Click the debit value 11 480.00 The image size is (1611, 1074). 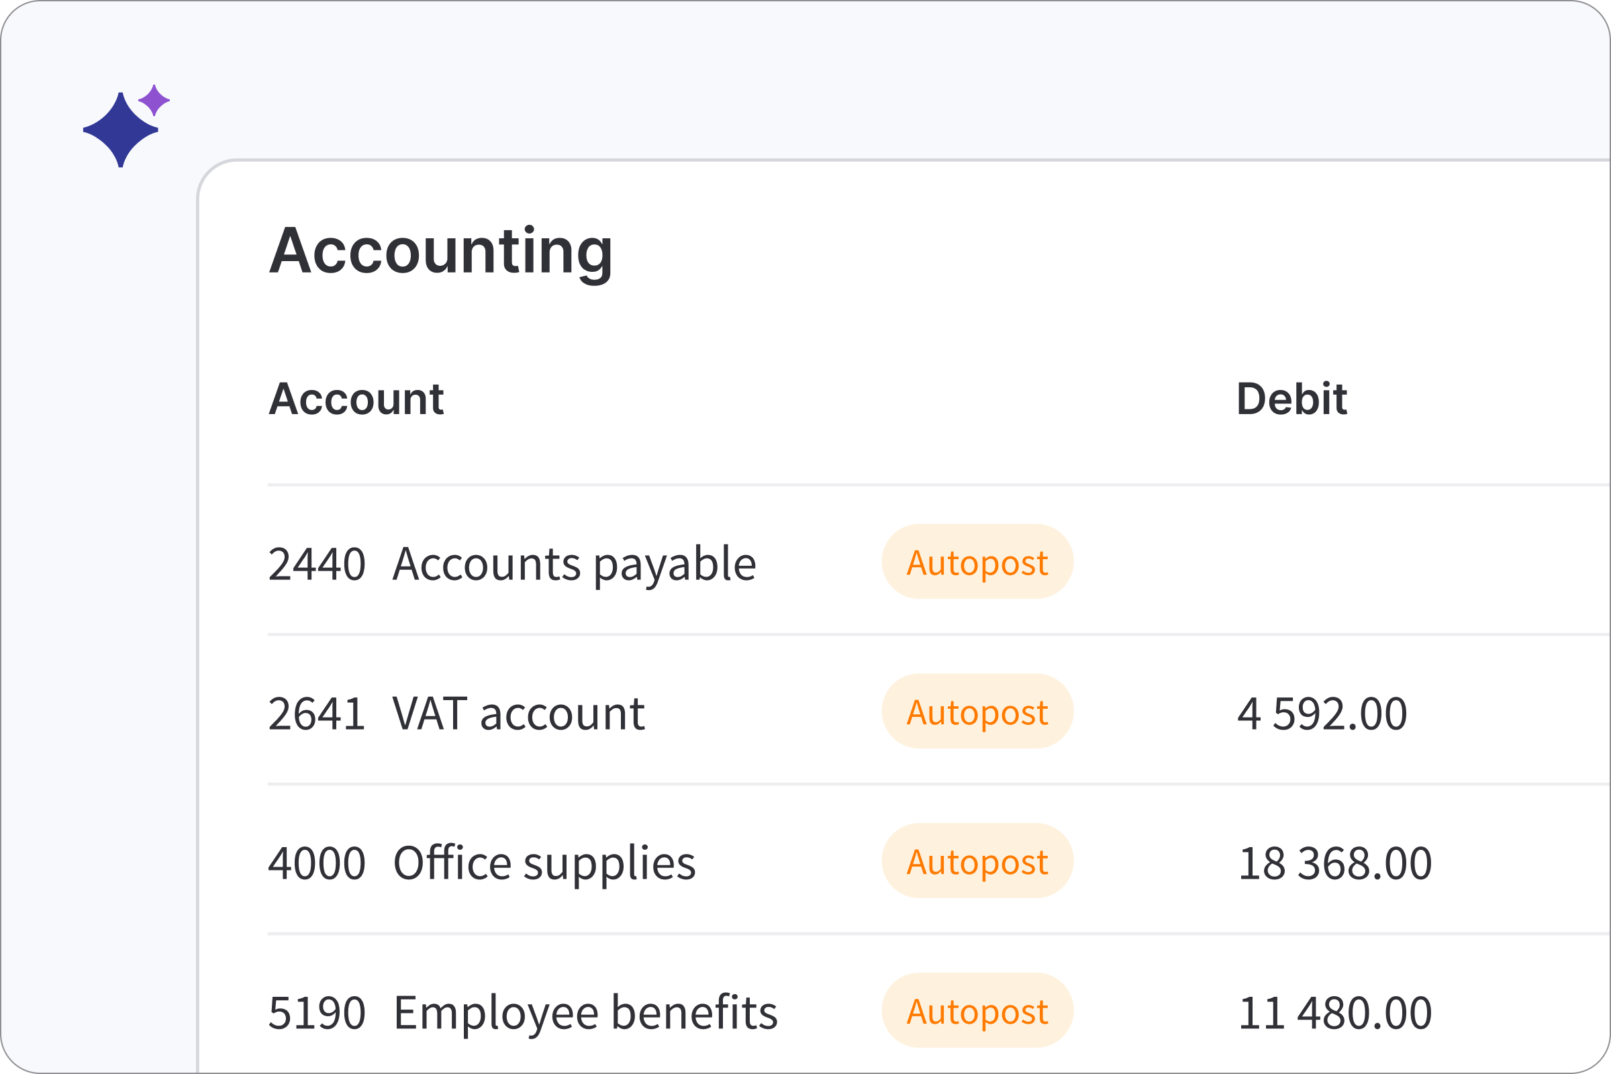tap(1336, 1010)
